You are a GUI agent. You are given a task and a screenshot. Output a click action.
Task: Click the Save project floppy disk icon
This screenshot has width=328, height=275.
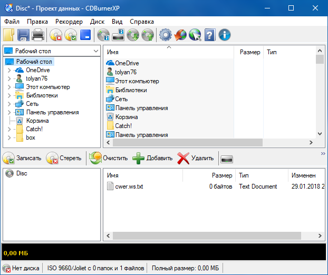point(24,35)
